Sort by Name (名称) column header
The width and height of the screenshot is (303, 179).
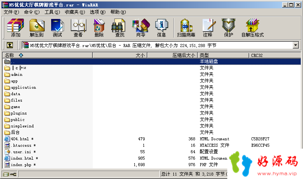(48, 55)
